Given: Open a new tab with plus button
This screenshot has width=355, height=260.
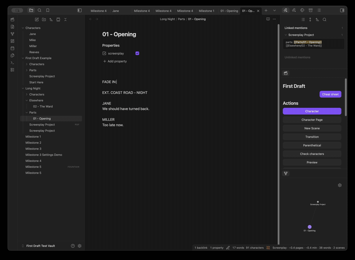Looking at the screenshot, I should click(x=266, y=10).
